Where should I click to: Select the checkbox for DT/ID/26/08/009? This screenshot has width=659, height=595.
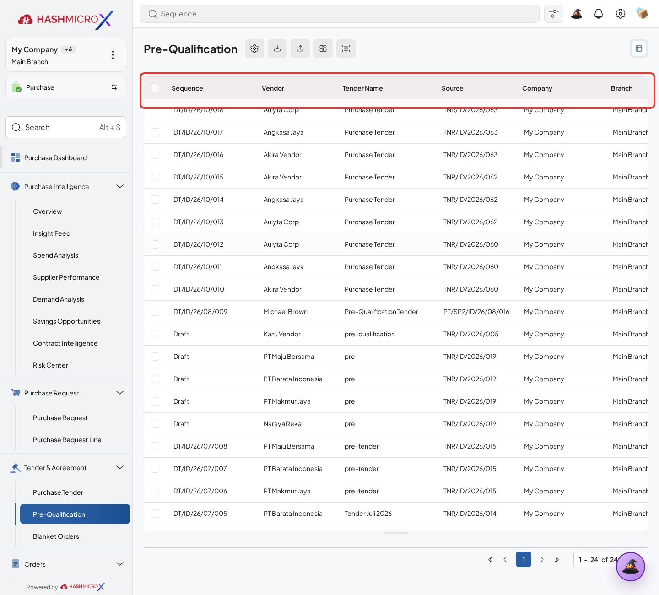tap(155, 312)
